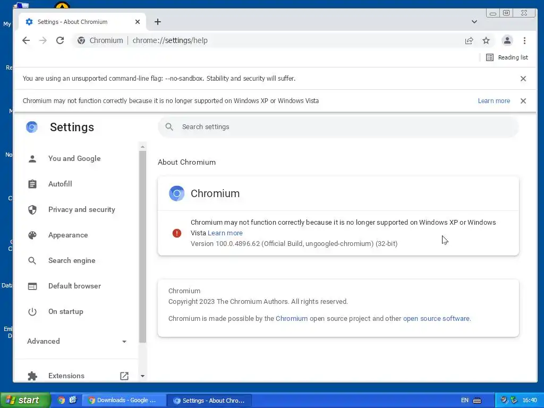Open the Windows start menu
The height and width of the screenshot is (408, 544).
25,401
